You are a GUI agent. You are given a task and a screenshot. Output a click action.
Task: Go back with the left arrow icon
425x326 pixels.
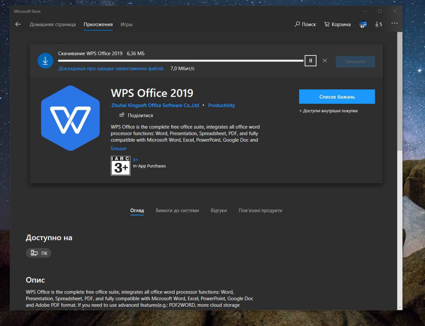coord(18,24)
